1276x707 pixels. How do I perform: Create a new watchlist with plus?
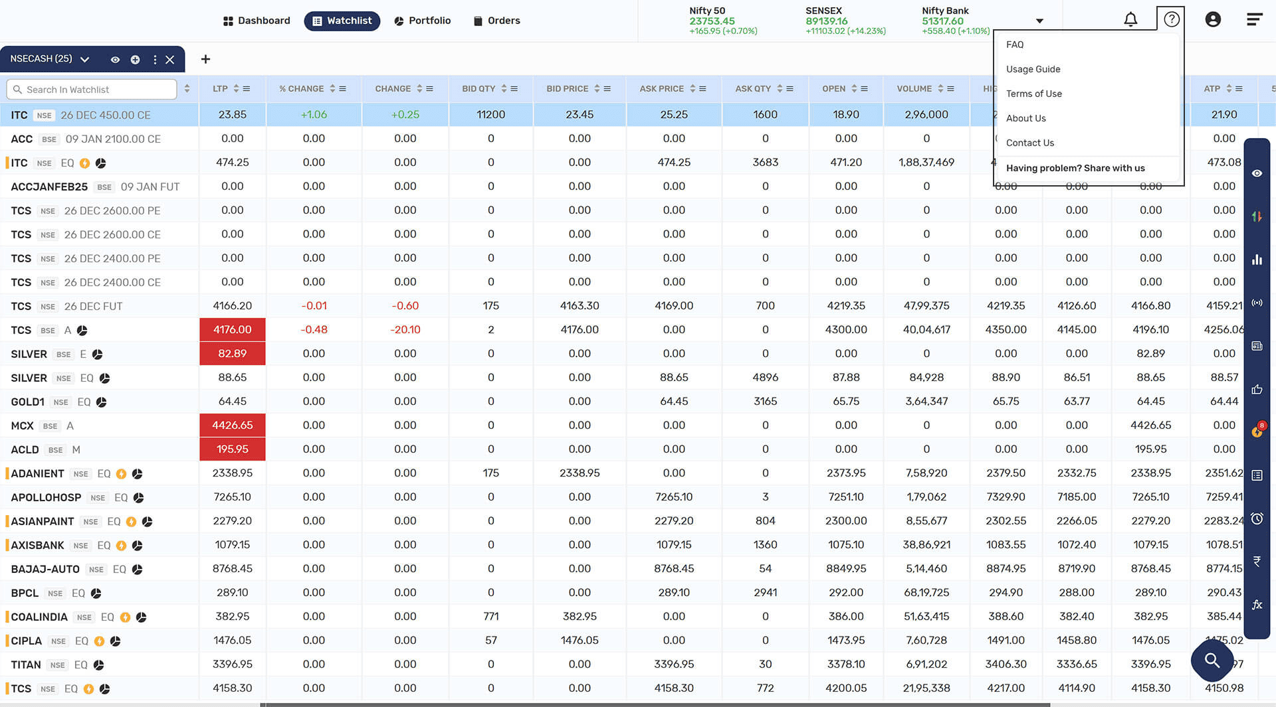[205, 59]
